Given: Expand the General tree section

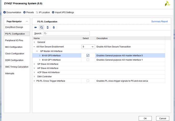Looking at the screenshot, I should 34,42.
